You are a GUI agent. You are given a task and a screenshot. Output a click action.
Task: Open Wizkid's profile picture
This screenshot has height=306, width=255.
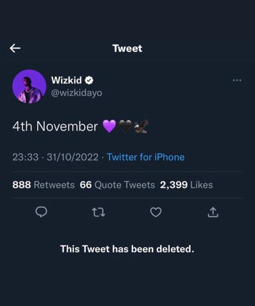[29, 87]
